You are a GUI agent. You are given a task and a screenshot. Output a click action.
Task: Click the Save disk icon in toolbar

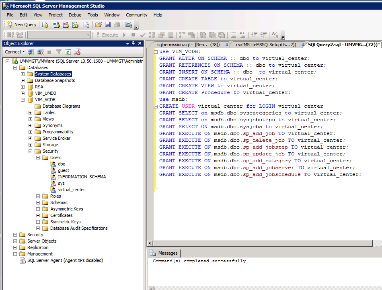pos(108,25)
